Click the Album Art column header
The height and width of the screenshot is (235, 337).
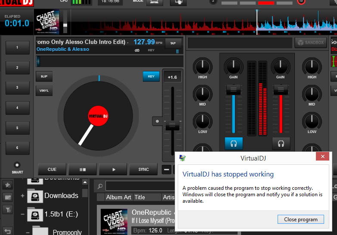(x=118, y=197)
